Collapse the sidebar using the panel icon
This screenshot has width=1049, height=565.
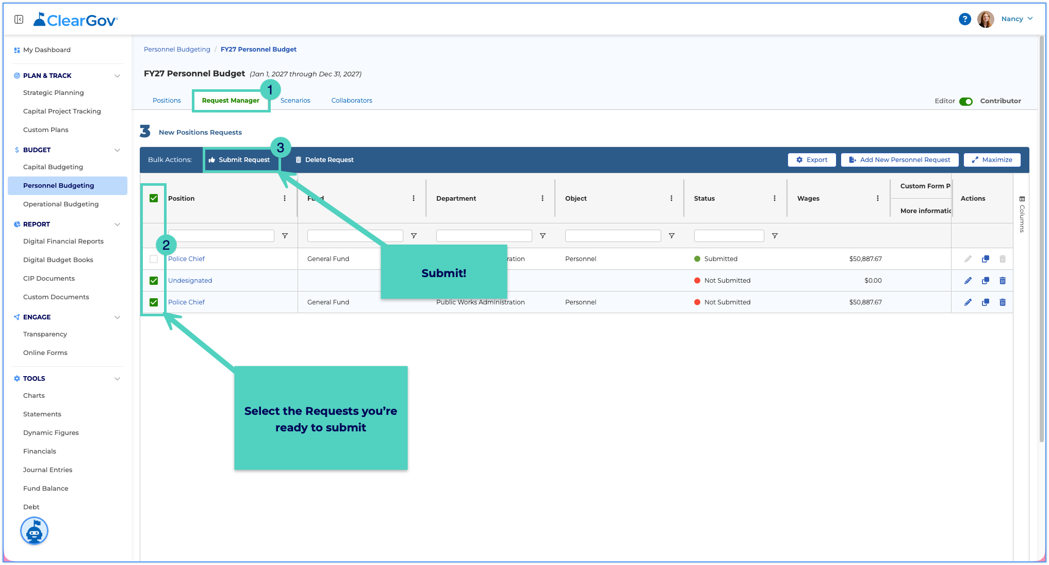click(19, 20)
